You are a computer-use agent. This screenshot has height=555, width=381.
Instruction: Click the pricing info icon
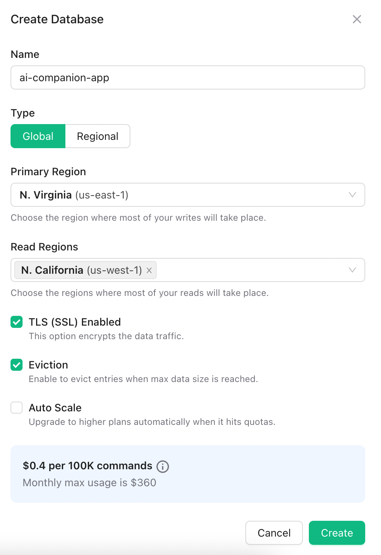163,466
